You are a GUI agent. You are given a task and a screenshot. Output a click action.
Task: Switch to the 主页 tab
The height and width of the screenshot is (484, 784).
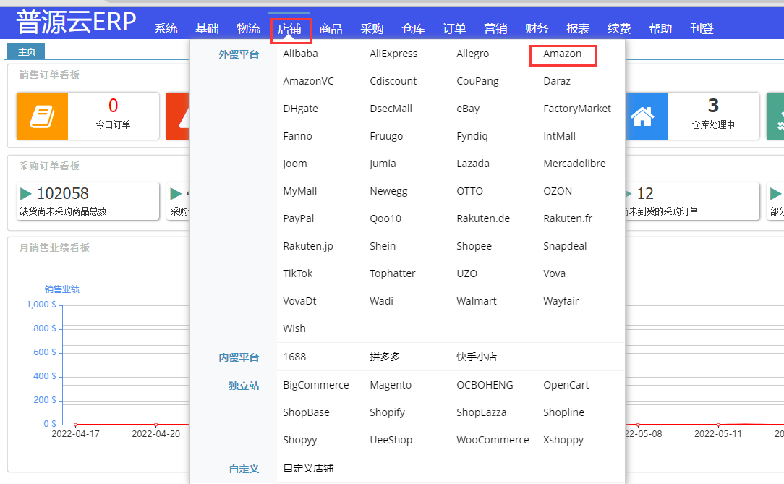[26, 51]
